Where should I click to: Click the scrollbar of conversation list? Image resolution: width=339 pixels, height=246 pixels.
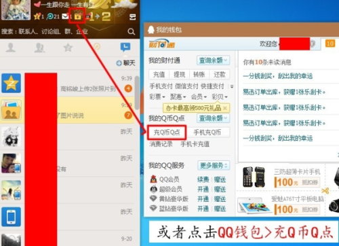137,93
